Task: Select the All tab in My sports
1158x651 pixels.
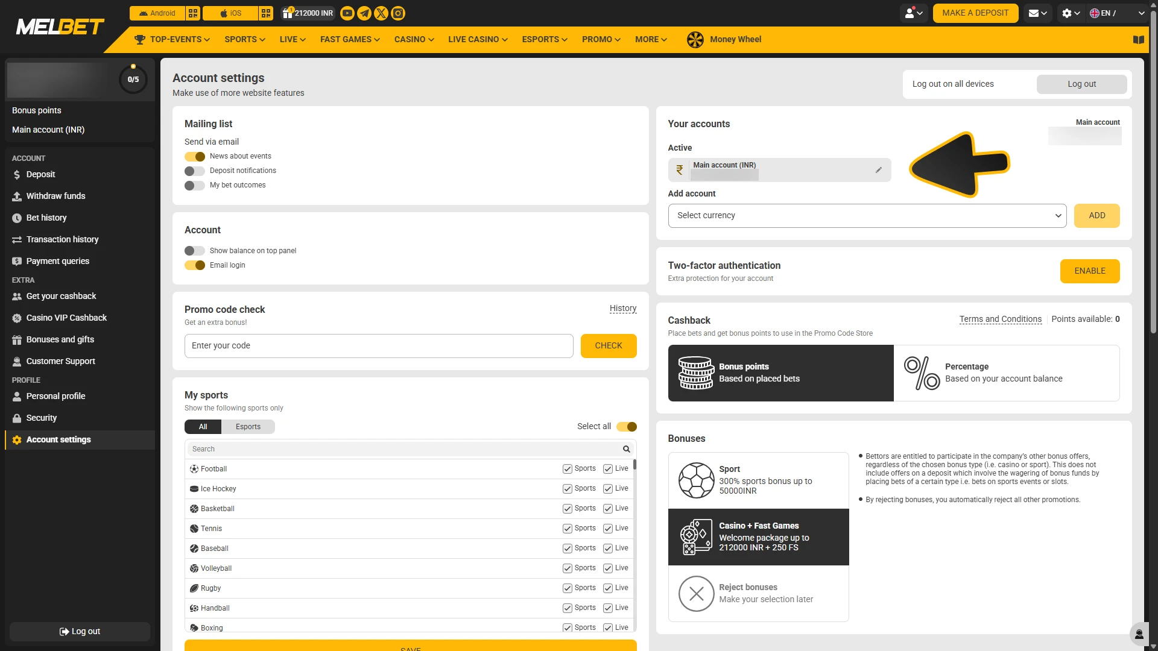Action: pyautogui.click(x=203, y=427)
